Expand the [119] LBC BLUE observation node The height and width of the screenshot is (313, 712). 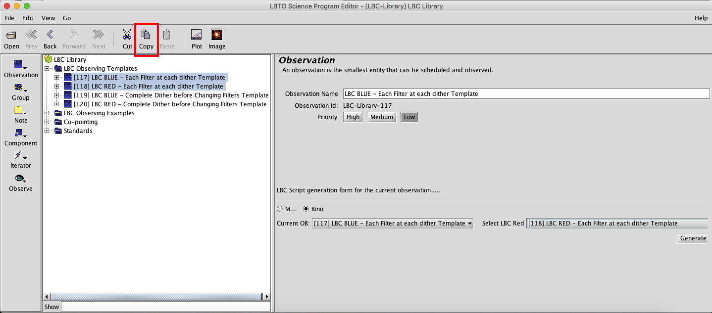click(57, 95)
